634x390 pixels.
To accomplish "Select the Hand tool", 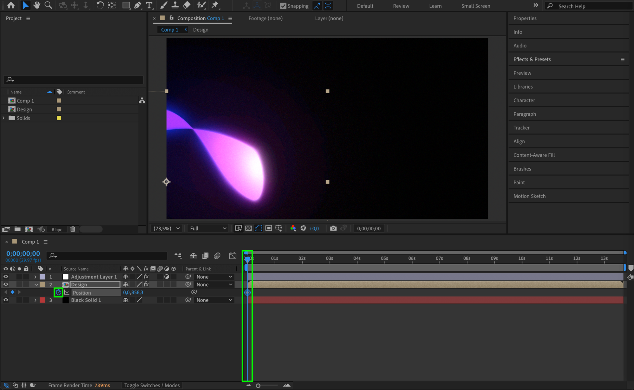I will (37, 5).
